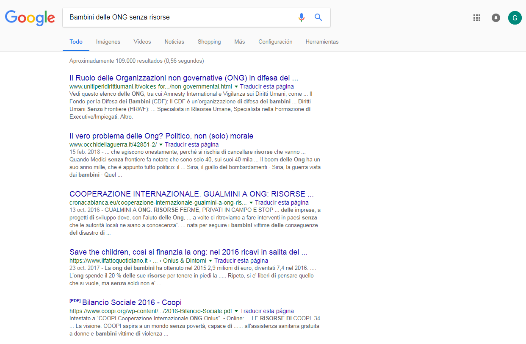Click snippet date '23 oct. 2017'
This screenshot has height=344, width=526.
tap(85, 268)
